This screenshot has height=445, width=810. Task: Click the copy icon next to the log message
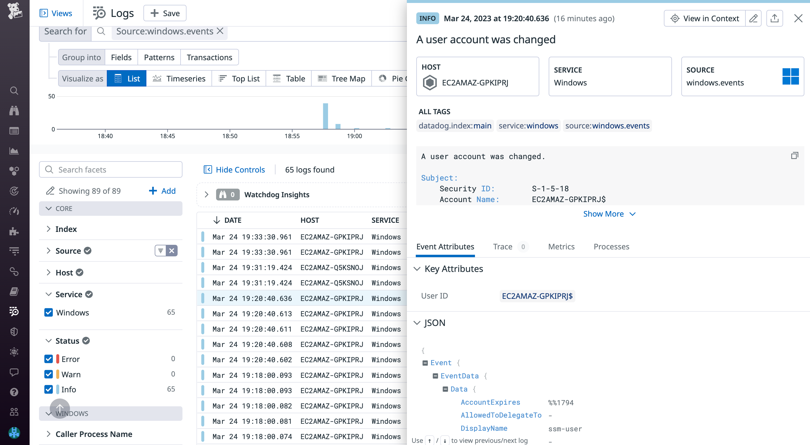point(795,155)
